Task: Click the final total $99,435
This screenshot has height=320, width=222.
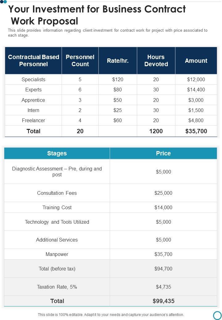Action: [x=163, y=301]
